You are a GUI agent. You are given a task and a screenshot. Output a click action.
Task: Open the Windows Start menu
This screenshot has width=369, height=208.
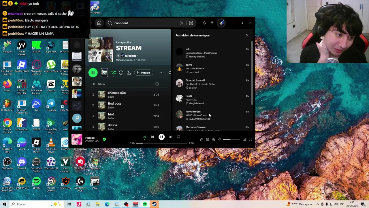(x=5, y=204)
